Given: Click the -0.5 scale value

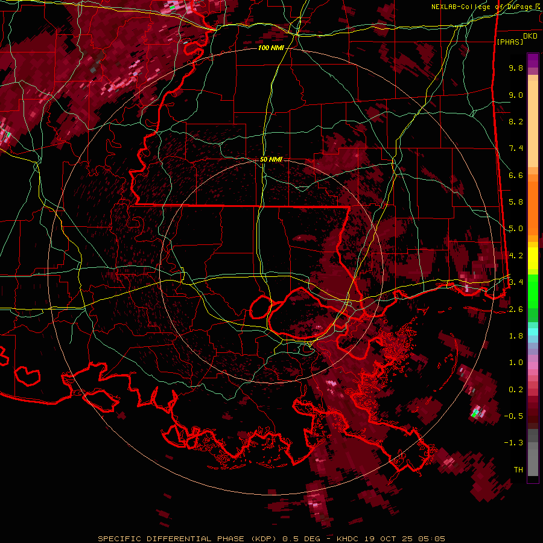Looking at the screenshot, I should pyautogui.click(x=513, y=416).
